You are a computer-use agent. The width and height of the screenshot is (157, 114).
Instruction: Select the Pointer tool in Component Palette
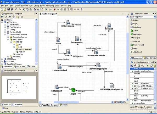[136, 20]
